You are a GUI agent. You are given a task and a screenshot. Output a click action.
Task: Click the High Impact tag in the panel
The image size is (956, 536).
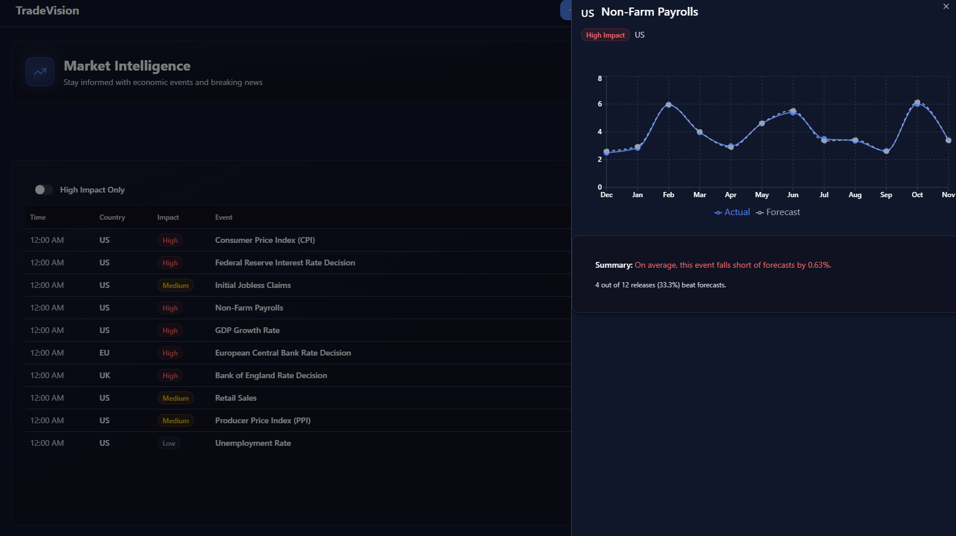coord(605,35)
